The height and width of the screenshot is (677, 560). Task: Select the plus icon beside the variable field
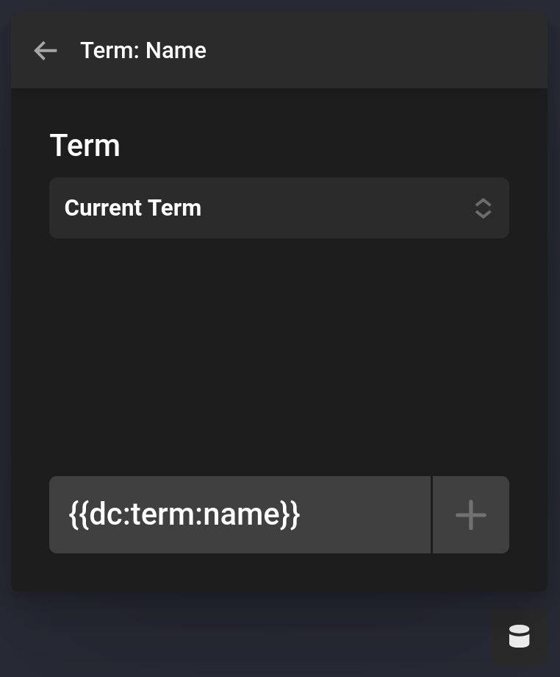pos(470,514)
